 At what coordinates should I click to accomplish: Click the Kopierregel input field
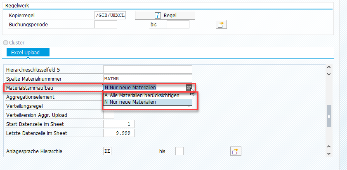[x=110, y=15]
